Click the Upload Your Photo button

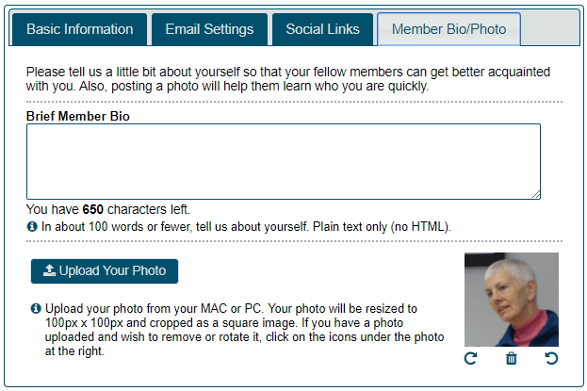(x=105, y=271)
